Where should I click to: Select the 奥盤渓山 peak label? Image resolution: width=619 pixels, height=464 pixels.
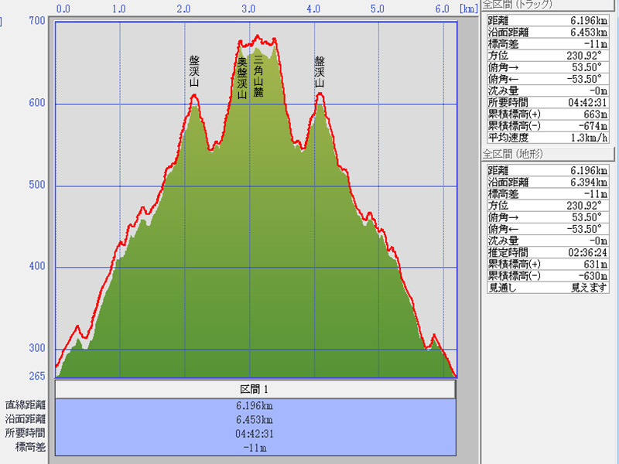click(241, 78)
